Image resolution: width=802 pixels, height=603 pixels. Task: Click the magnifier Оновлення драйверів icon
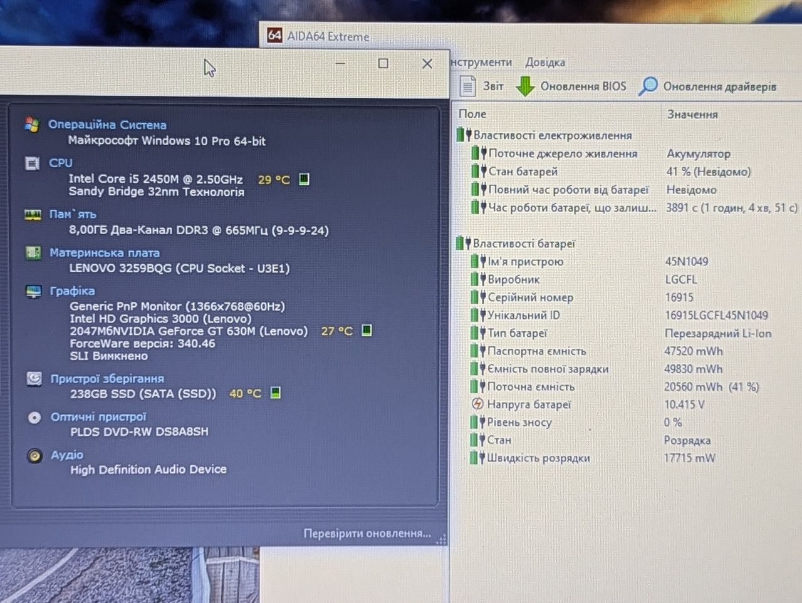point(648,86)
